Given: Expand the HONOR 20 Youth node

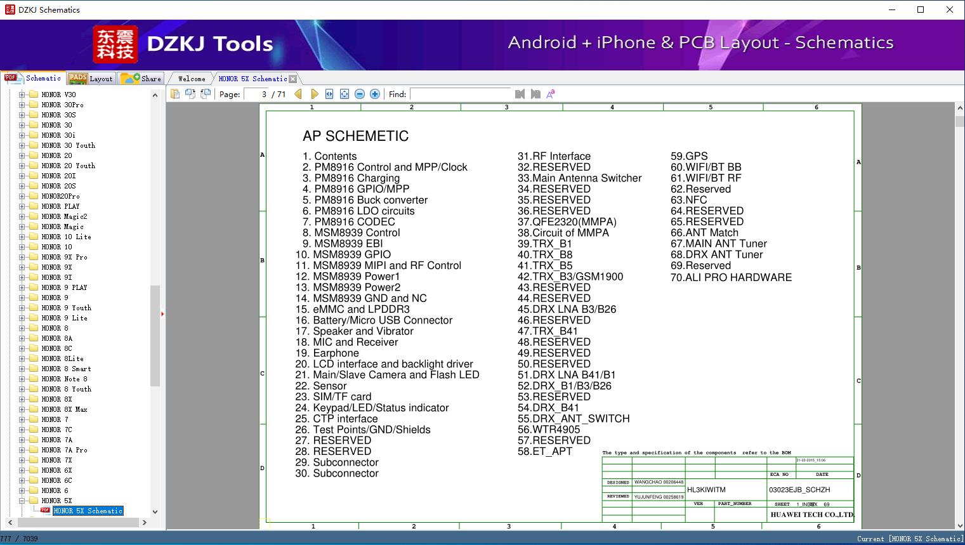Looking at the screenshot, I should (x=22, y=166).
